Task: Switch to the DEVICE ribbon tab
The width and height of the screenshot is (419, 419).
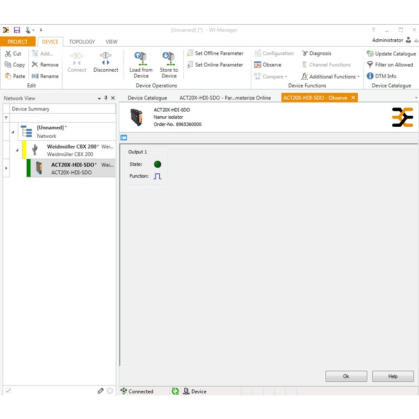Action: tap(50, 42)
